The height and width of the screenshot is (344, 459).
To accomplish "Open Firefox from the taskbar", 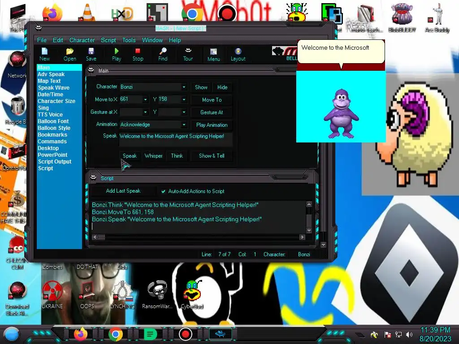I will 81,334.
